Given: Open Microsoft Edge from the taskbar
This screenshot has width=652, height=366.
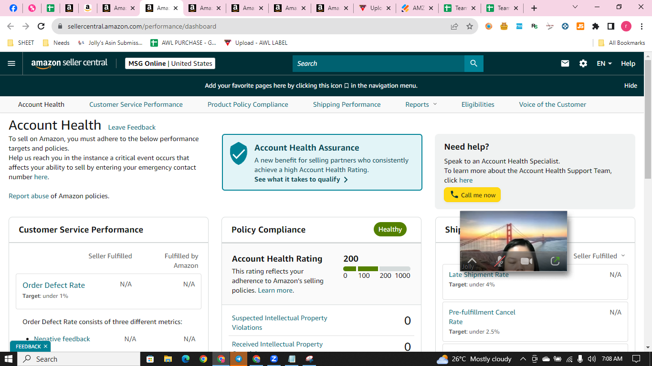Looking at the screenshot, I should coord(185,359).
